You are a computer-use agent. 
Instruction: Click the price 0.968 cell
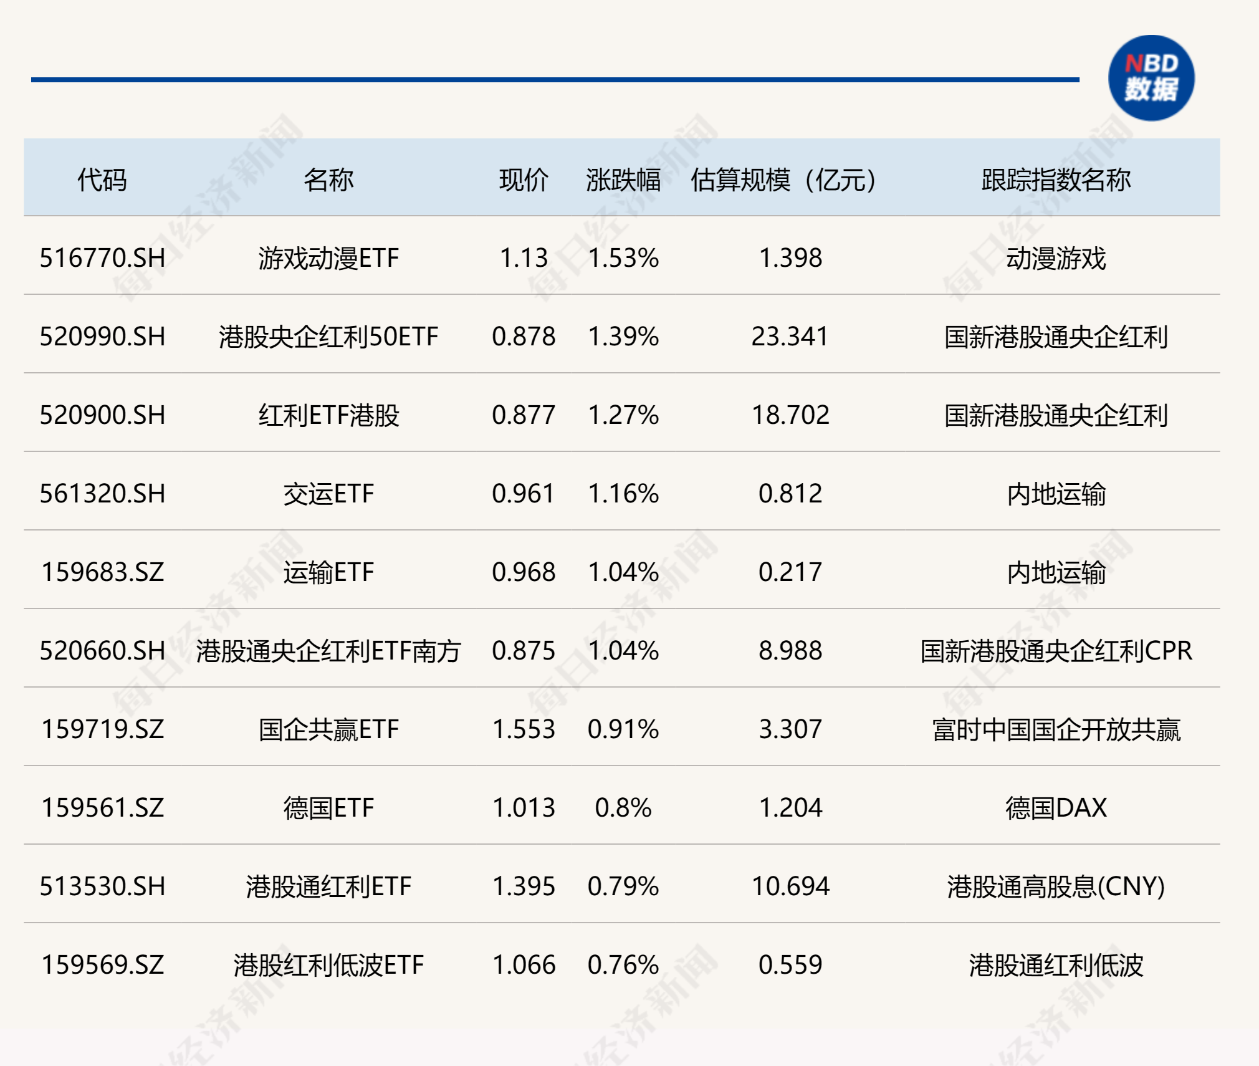pos(524,572)
